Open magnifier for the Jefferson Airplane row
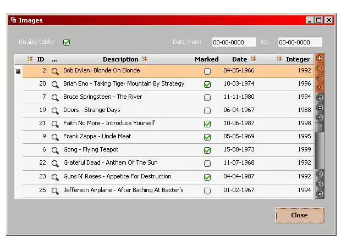Viewport: 341px width, 247px height. pos(55,191)
